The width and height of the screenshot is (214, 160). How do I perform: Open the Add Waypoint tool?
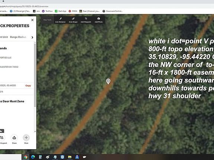point(86,20)
